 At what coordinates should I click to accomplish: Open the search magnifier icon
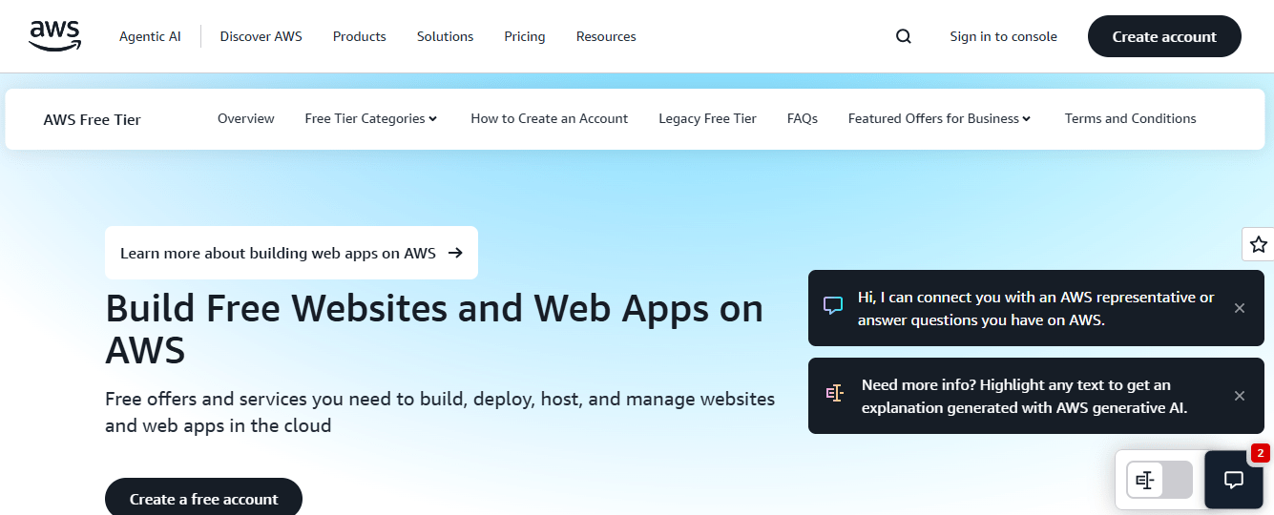904,36
